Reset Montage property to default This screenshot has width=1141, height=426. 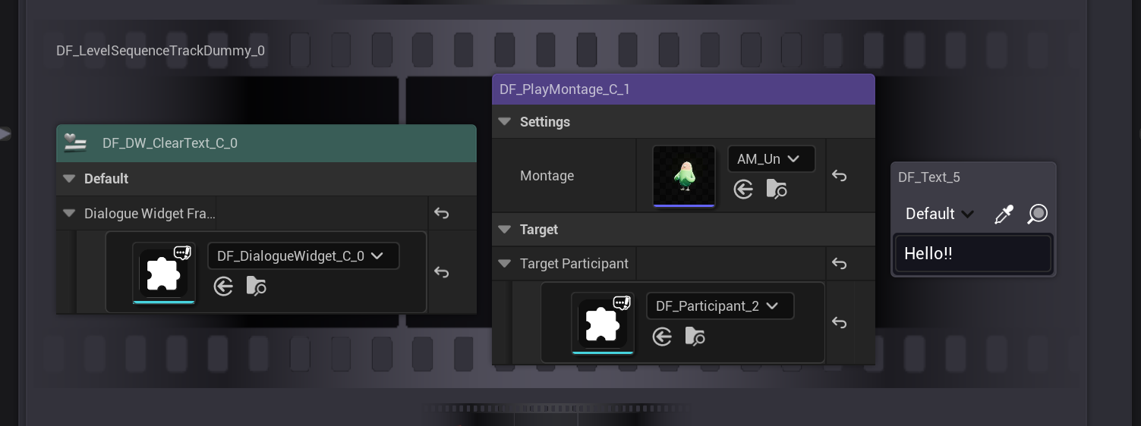coord(839,176)
